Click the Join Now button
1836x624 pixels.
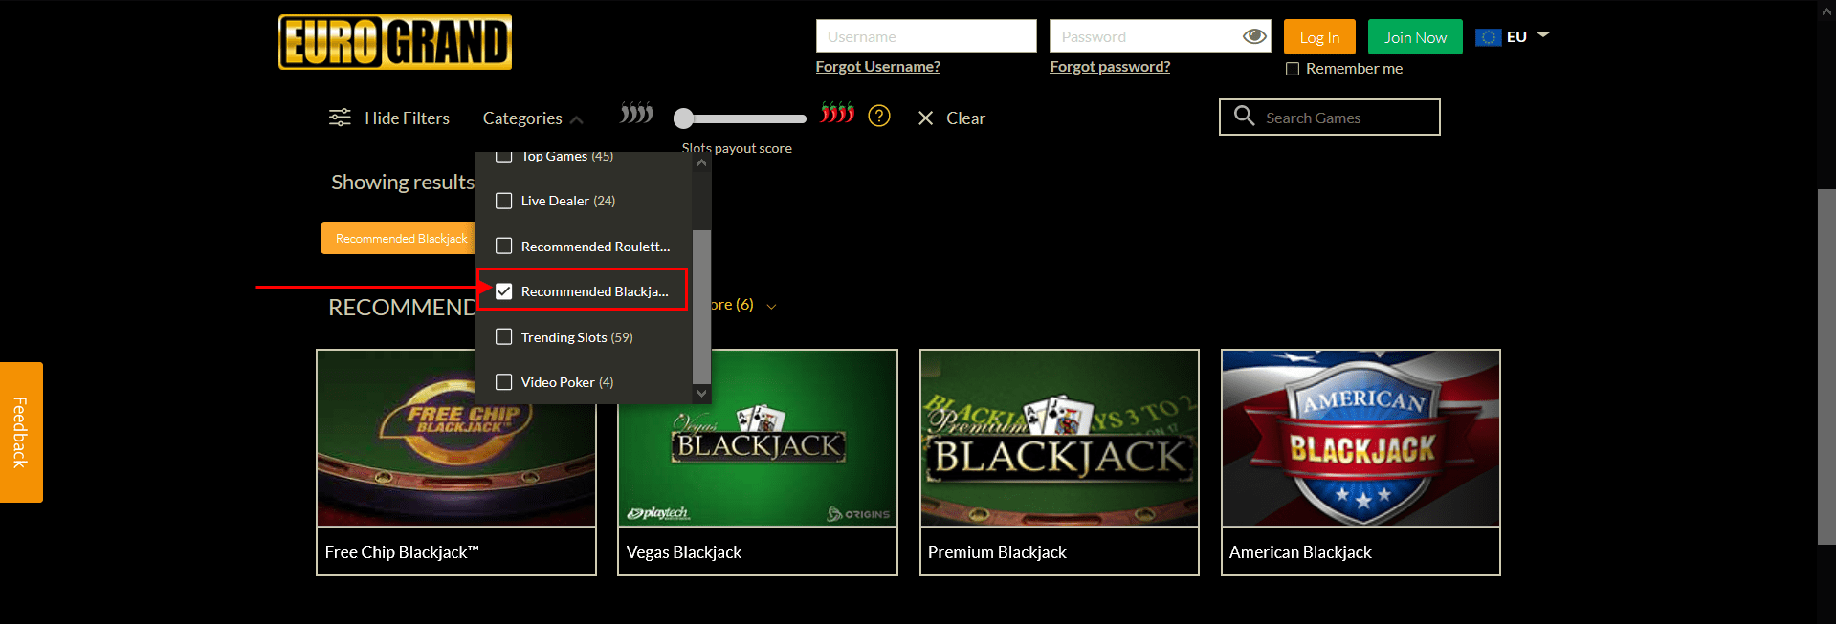pyautogui.click(x=1415, y=37)
